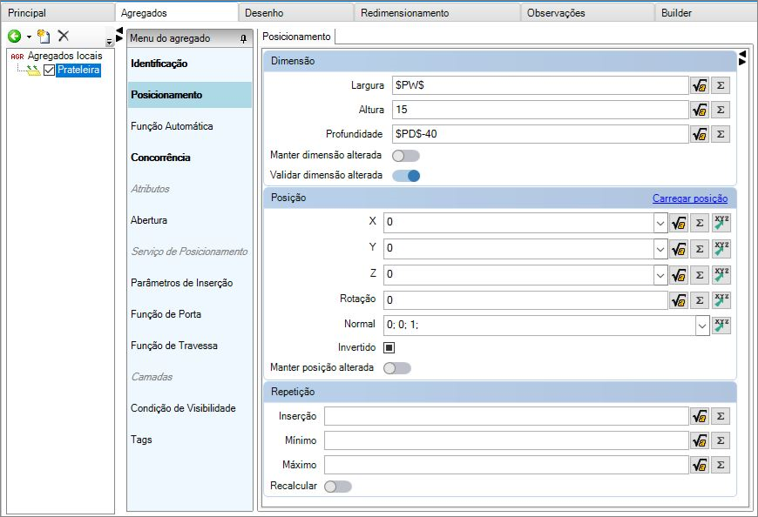
Task: Collapse the left panel via splitter arrows
Action: point(119,34)
